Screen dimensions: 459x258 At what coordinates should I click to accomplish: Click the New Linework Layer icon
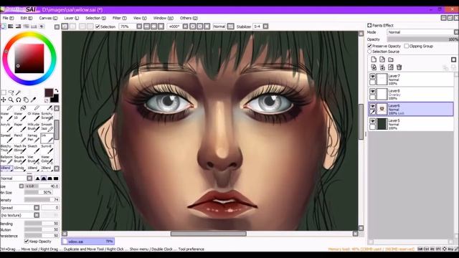coord(382,59)
